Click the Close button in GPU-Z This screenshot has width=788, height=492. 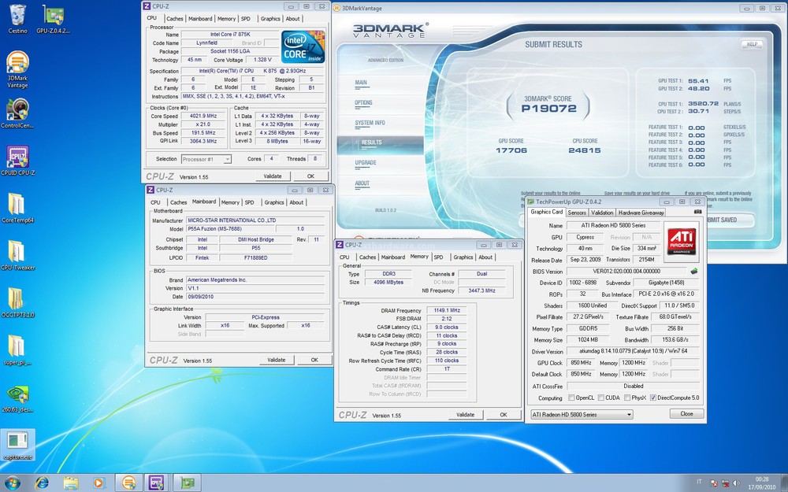pos(686,414)
